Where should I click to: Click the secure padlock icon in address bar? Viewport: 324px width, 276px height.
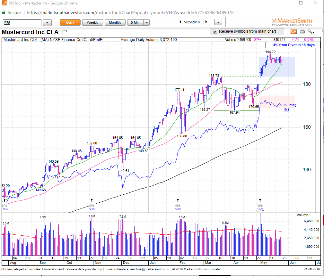4,12
